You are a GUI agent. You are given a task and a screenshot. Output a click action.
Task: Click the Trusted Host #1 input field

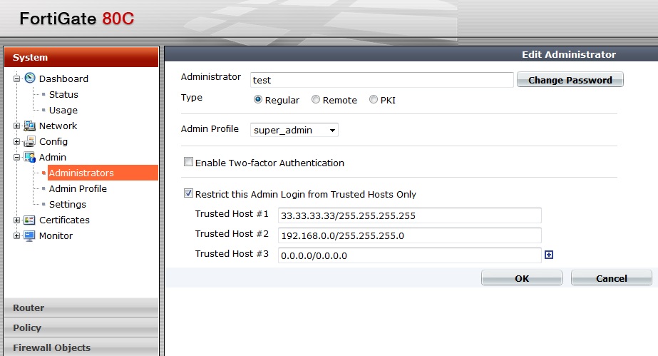pos(408,215)
